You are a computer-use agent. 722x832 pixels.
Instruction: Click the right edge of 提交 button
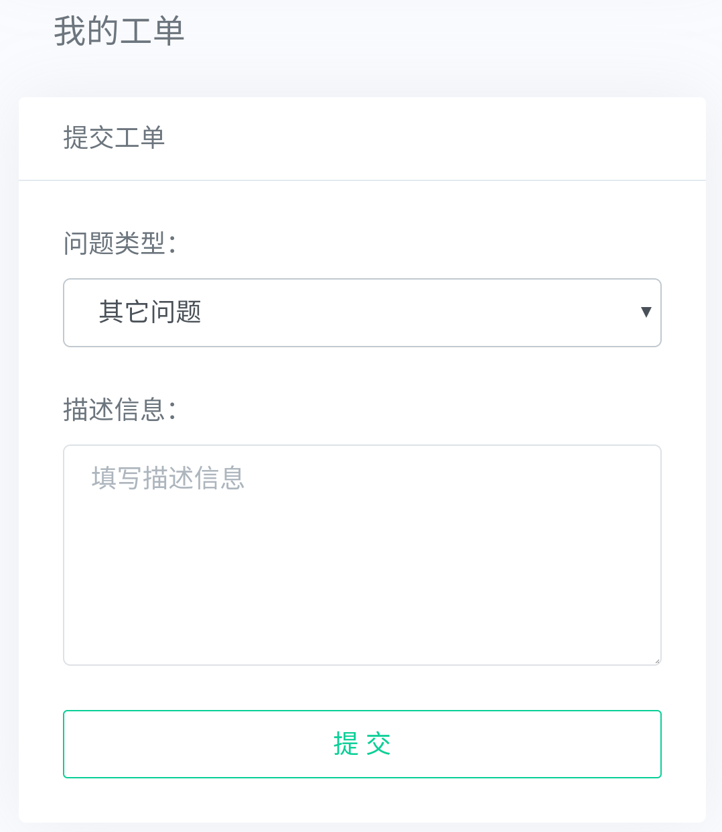(x=643, y=744)
